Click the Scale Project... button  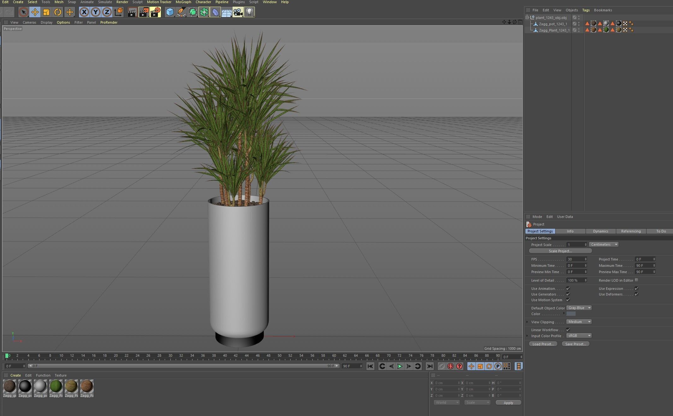[x=560, y=251]
